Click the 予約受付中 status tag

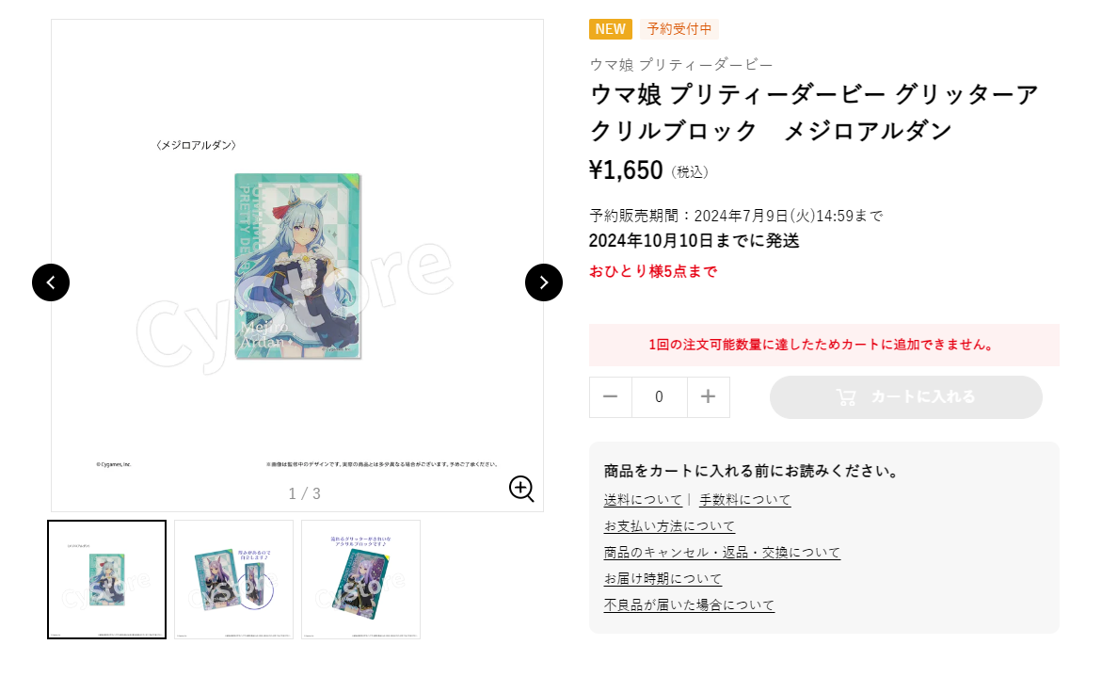(x=679, y=29)
